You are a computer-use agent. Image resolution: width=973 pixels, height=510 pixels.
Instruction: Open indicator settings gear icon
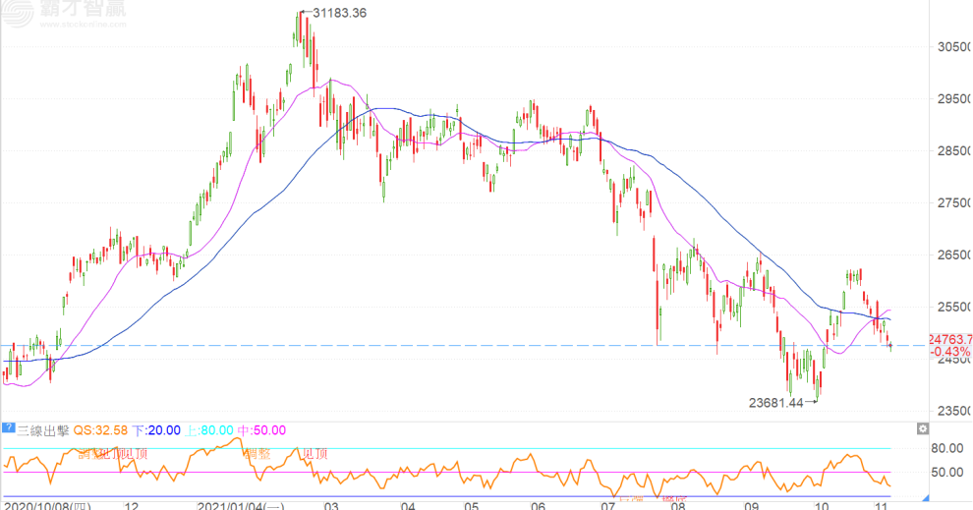[922, 429]
